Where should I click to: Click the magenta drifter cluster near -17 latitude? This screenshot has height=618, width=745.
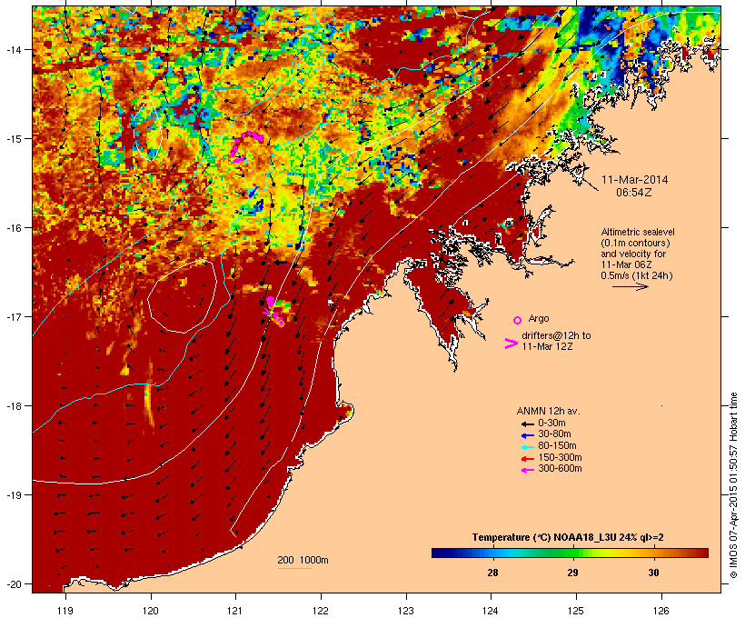(273, 312)
